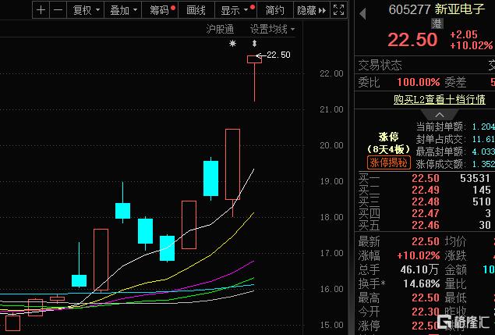Click the 涨停揭秘 button
495x335 pixels.
(389, 163)
